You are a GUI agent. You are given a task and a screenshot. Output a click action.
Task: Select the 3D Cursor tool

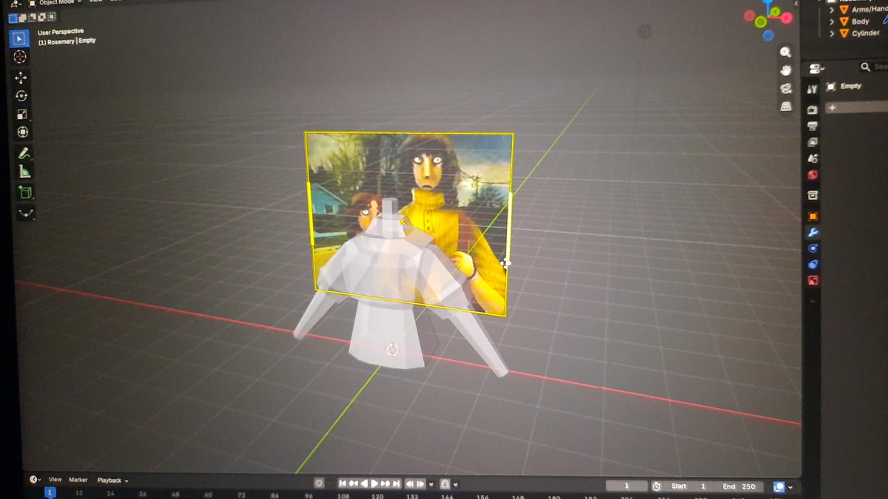20,57
